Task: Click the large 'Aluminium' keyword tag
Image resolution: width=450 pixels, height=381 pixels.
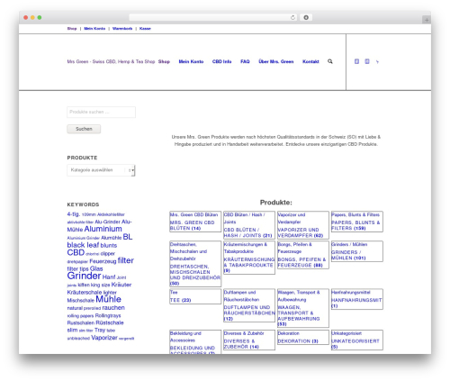Action: 103,229
